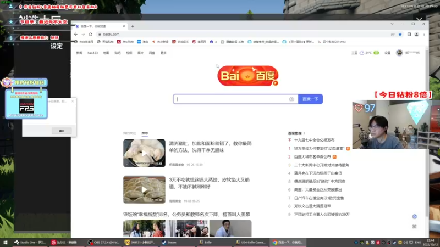Click the QR code icon below assistant

click(x=415, y=227)
